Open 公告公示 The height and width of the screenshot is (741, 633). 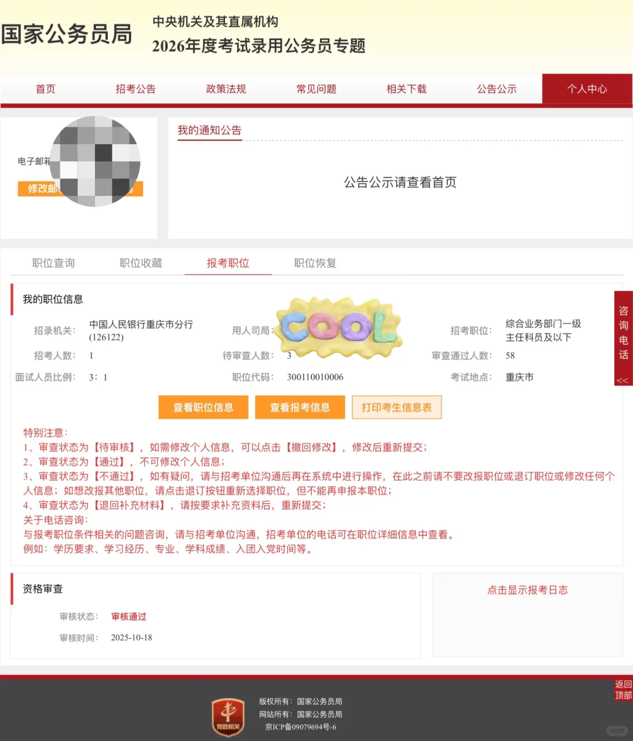[x=496, y=89]
